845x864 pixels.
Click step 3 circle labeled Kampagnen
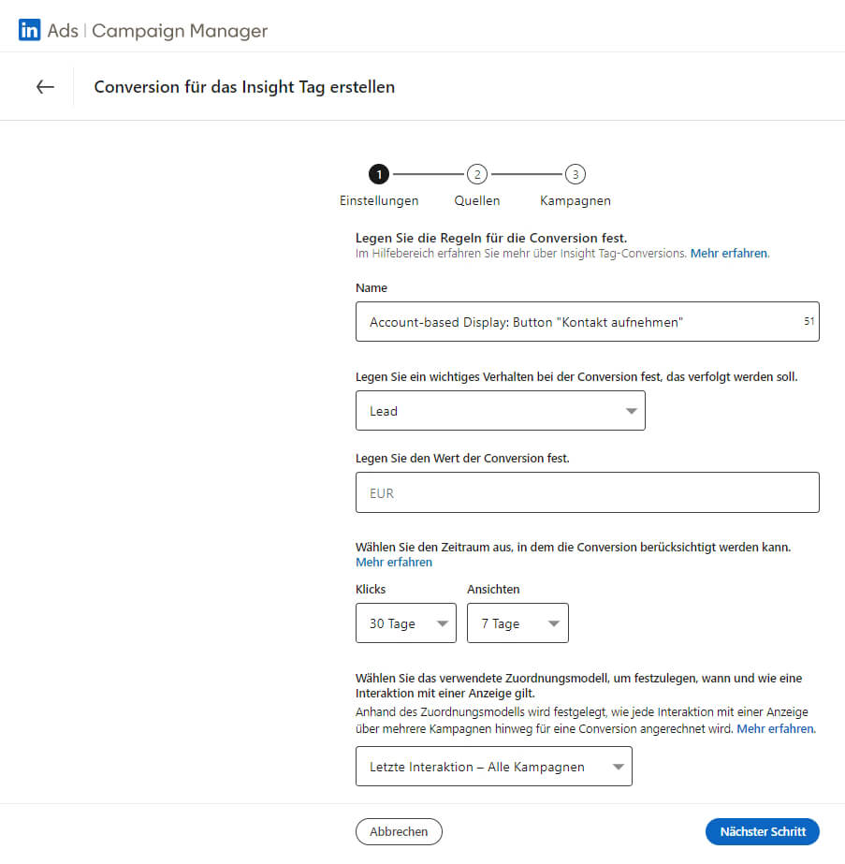(x=575, y=174)
